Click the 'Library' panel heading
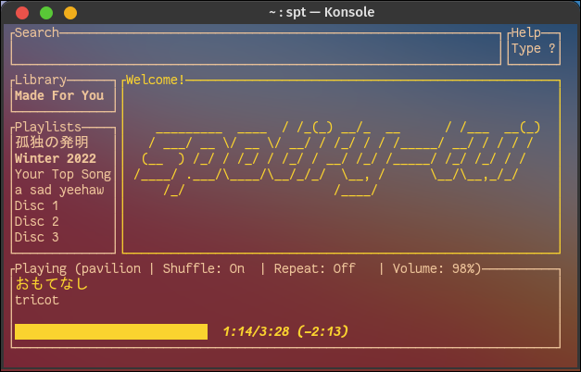Image resolution: width=581 pixels, height=372 pixels. pos(41,80)
